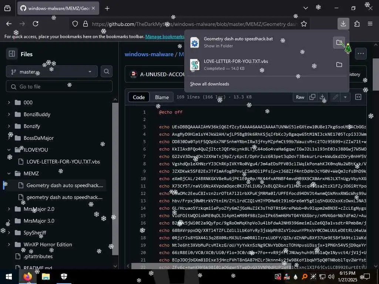The height and width of the screenshot is (284, 379).
Task: Open File Explorer from taskbar
Action: tap(46, 277)
